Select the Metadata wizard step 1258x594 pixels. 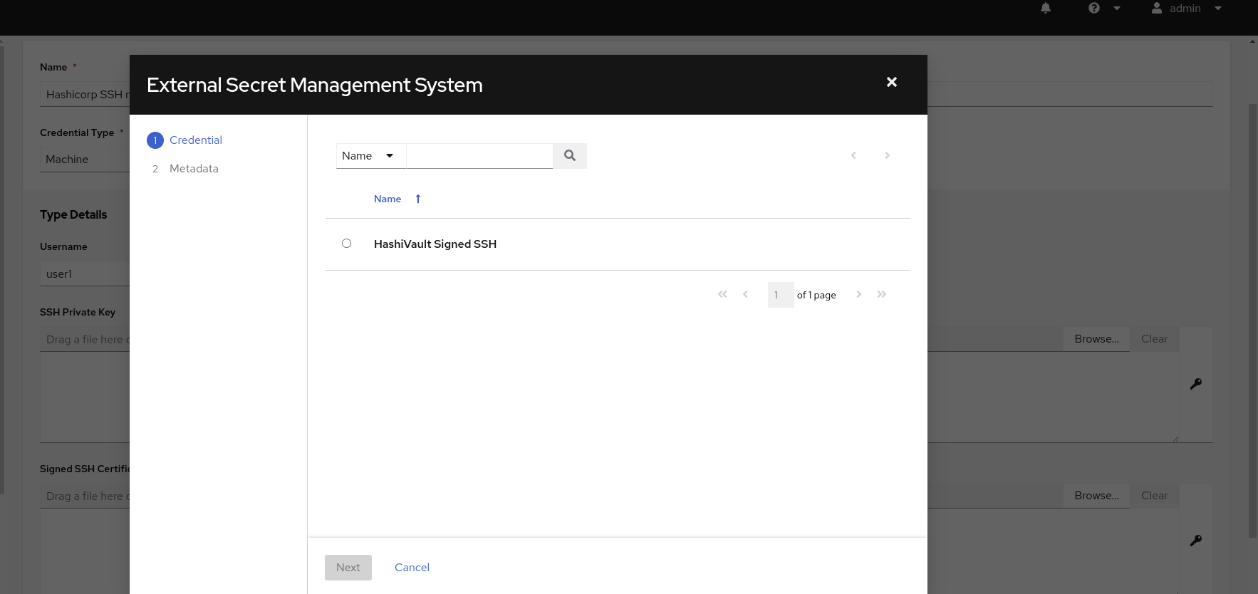[x=194, y=169]
